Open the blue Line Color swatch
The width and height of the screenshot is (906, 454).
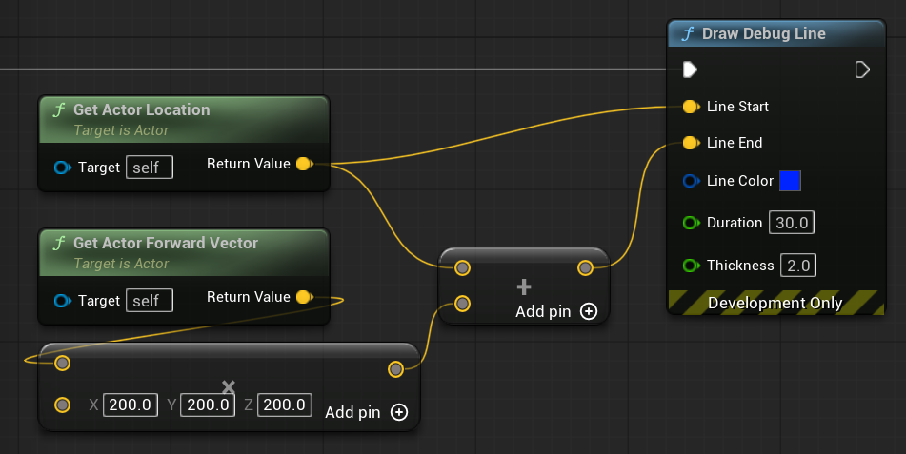[790, 181]
